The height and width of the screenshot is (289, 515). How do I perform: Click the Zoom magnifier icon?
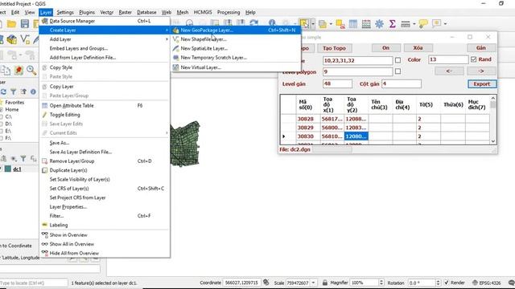31,70
